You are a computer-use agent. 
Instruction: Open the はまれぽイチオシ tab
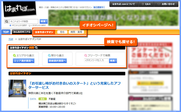(44, 32)
